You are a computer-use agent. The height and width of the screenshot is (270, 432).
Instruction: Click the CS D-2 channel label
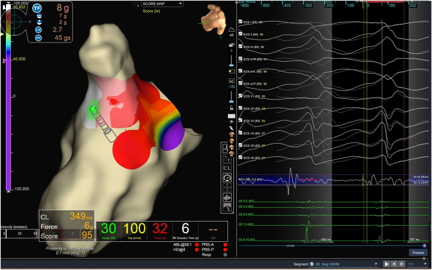[245, 201]
